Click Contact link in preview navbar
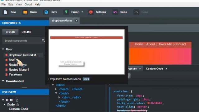The width and height of the screenshot is (199, 112). click(x=180, y=44)
